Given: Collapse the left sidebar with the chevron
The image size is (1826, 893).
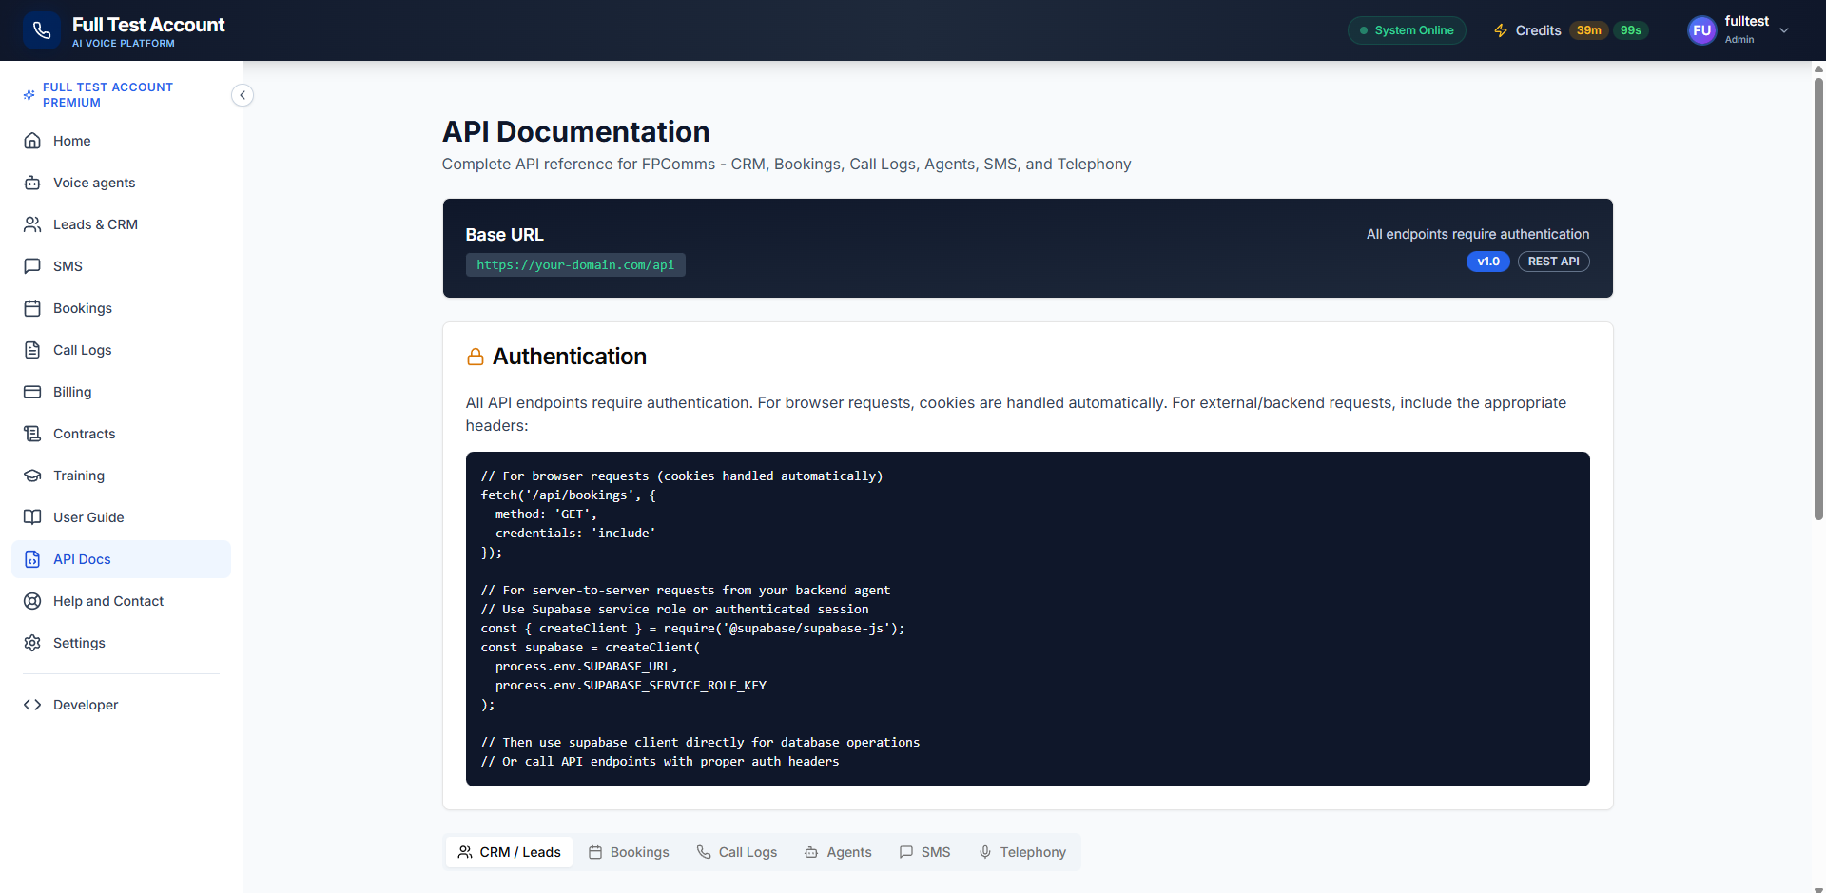Looking at the screenshot, I should [243, 95].
